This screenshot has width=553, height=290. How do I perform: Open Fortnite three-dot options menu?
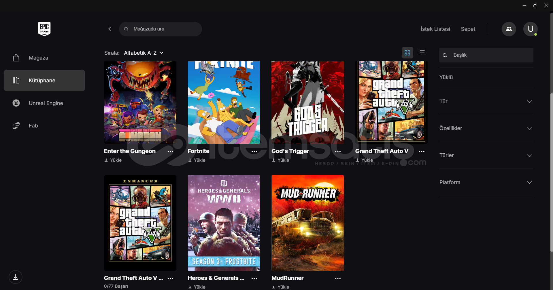(254, 151)
